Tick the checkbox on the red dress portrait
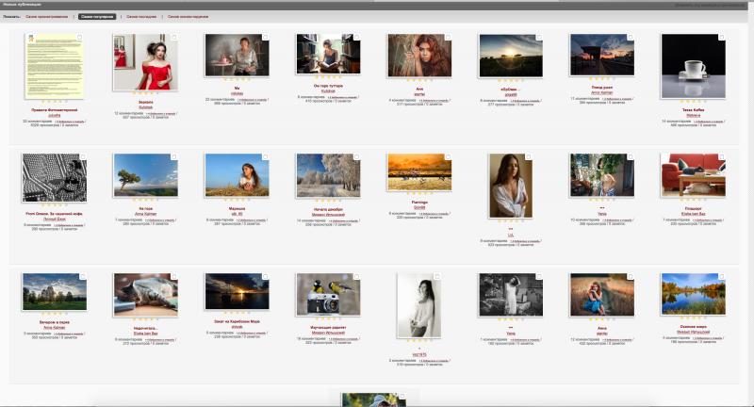The image size is (754, 407). coord(174,37)
